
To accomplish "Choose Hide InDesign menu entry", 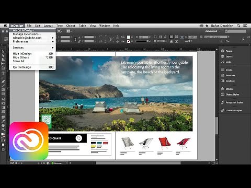I will 32,54.
